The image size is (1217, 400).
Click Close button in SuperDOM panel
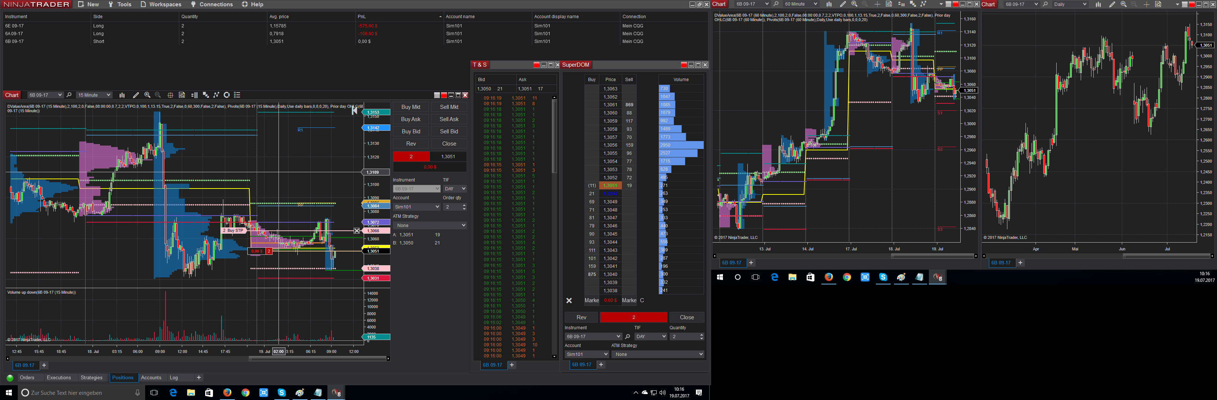[686, 318]
